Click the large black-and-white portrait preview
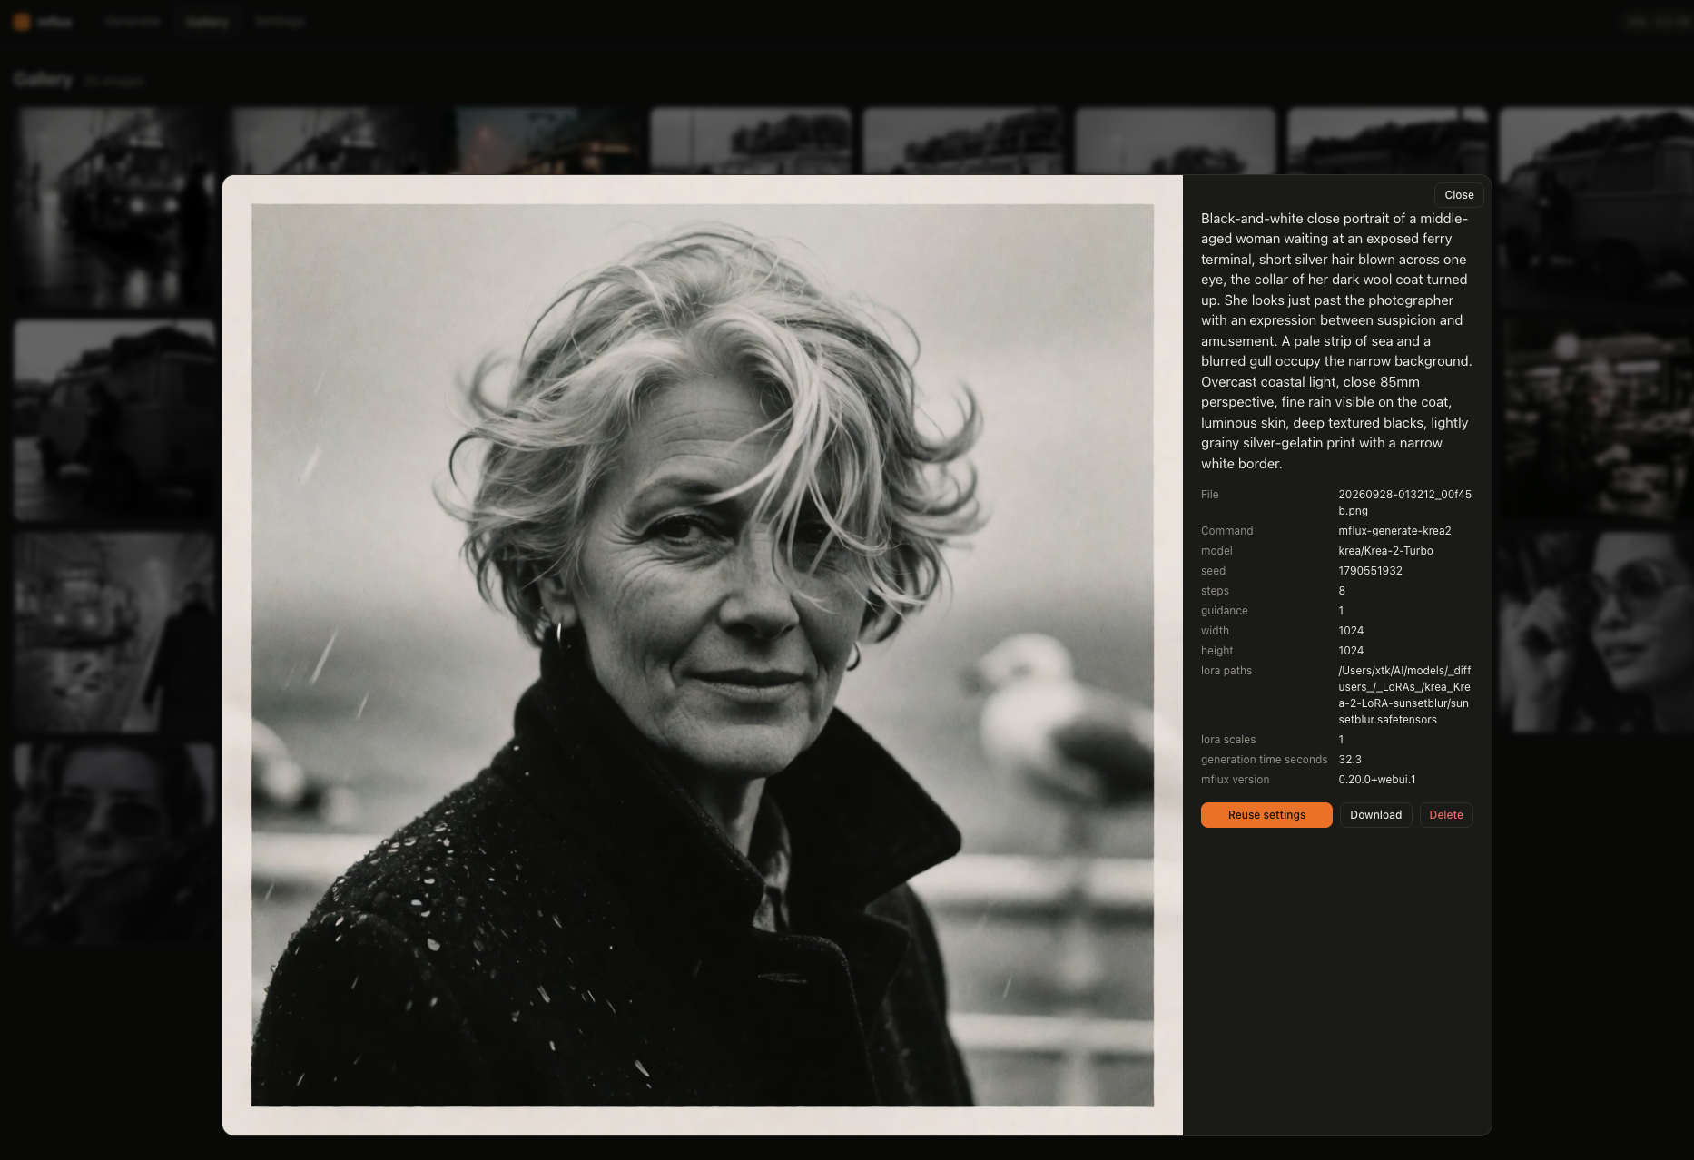This screenshot has height=1160, width=1694. pyautogui.click(x=703, y=655)
